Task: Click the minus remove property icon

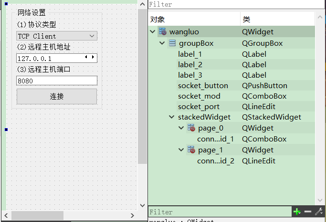Action: pos(308,212)
